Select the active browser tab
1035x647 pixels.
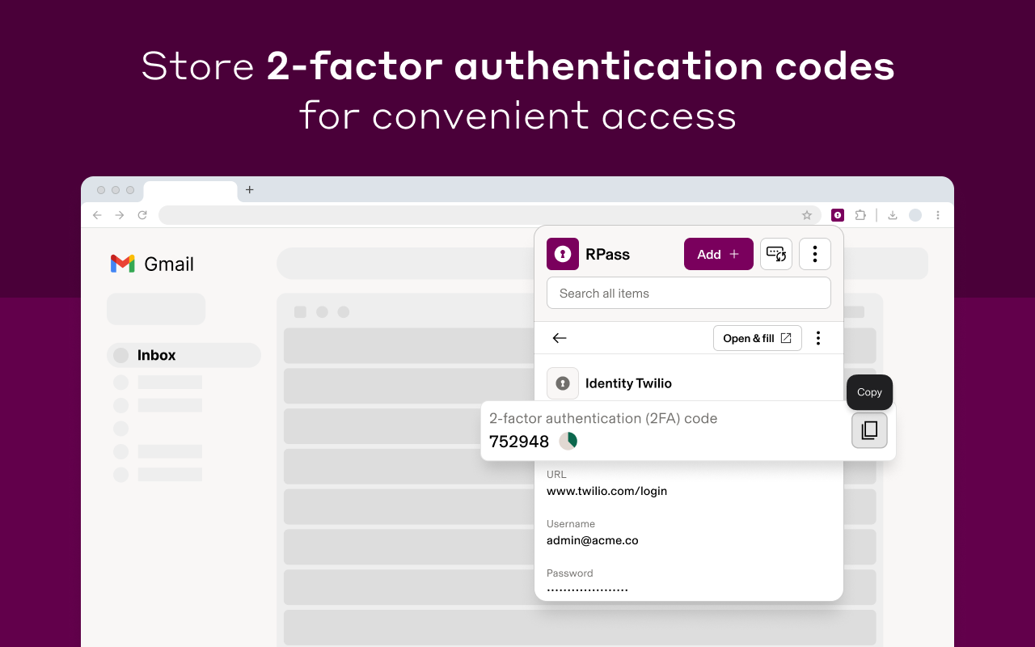(x=191, y=192)
